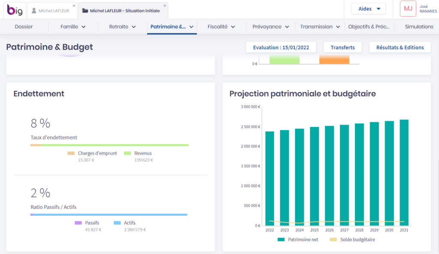Click the Transferts button
The height and width of the screenshot is (254, 439).
coord(343,48)
